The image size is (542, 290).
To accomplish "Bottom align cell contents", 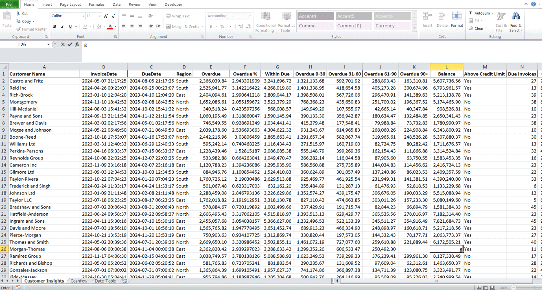I will (x=140, y=16).
